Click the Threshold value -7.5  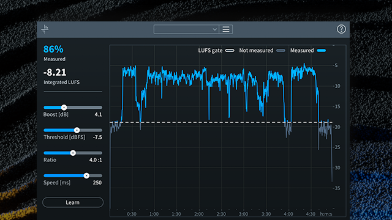(x=97, y=137)
